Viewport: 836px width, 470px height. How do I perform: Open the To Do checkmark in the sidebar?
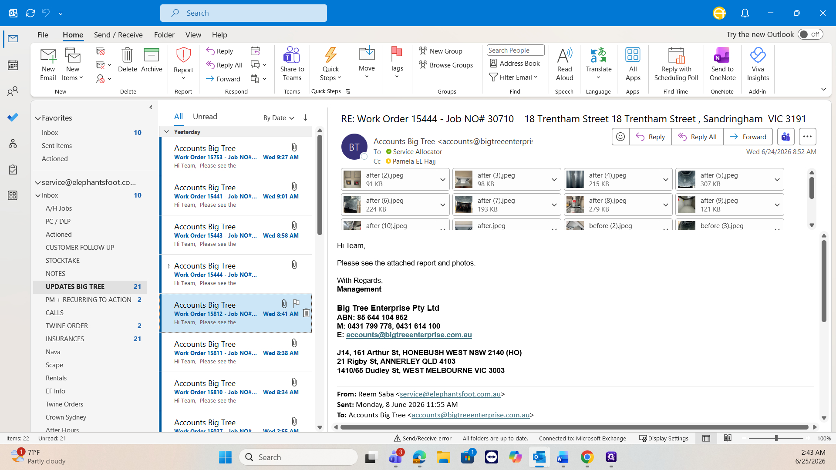coord(13,117)
